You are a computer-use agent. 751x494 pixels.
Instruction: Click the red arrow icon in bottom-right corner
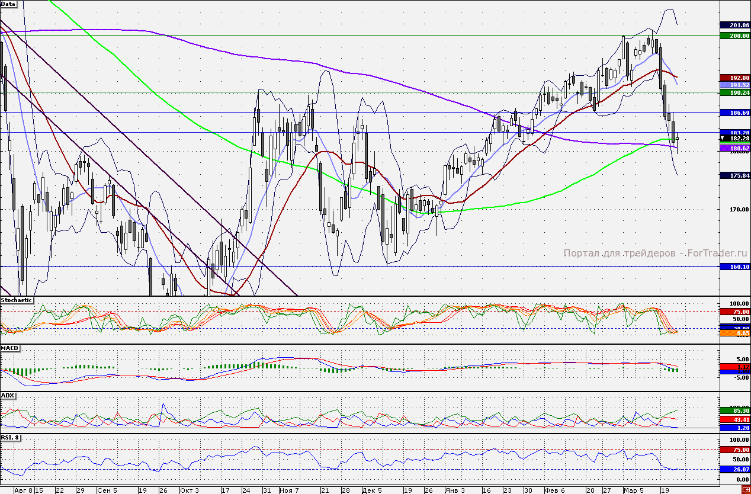pyautogui.click(x=746, y=489)
